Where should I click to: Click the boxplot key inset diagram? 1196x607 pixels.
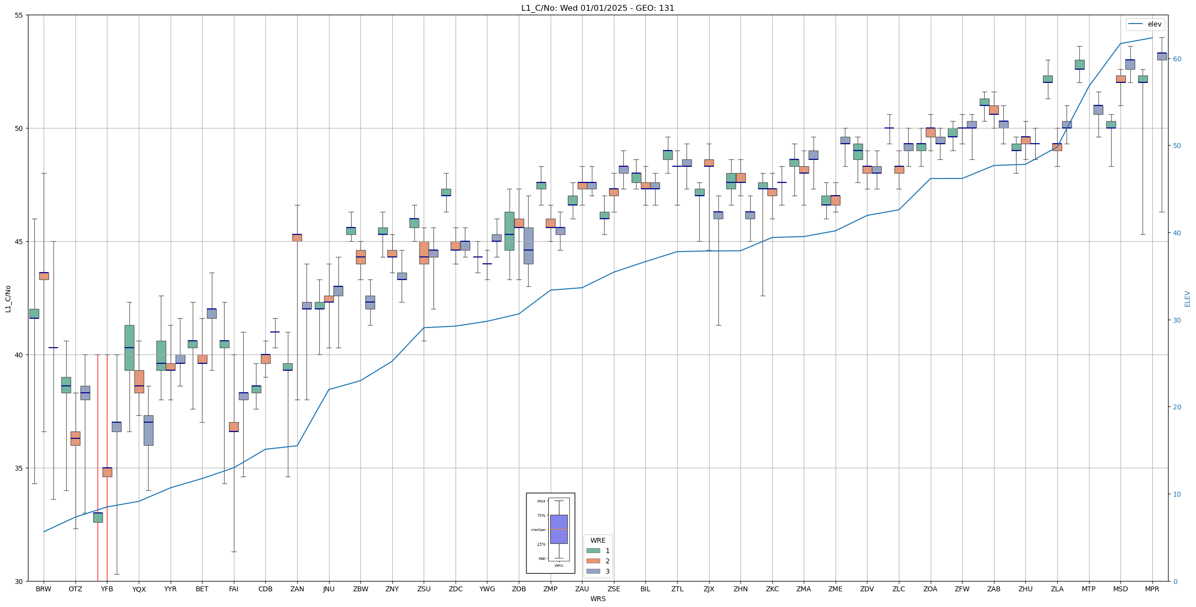(550, 533)
